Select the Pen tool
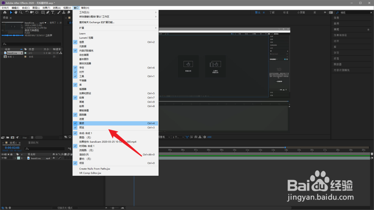Screen dimensions: 374x210 coord(48,12)
